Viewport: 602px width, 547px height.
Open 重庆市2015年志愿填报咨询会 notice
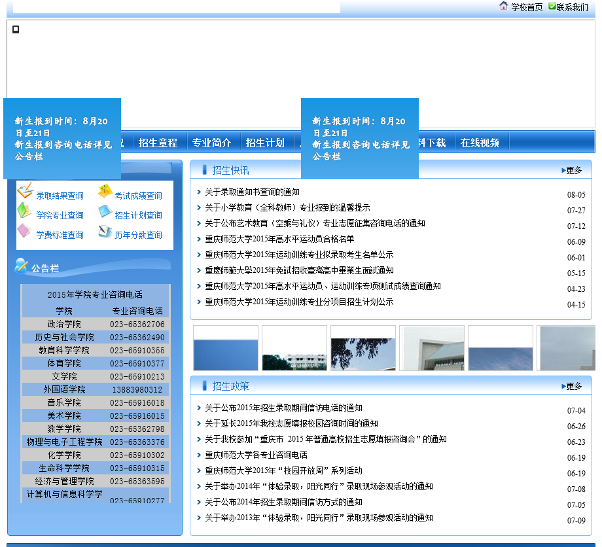coord(326,439)
